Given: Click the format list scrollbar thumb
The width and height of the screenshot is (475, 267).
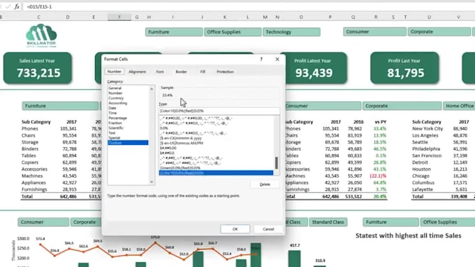Looking at the screenshot, I should click(277, 163).
